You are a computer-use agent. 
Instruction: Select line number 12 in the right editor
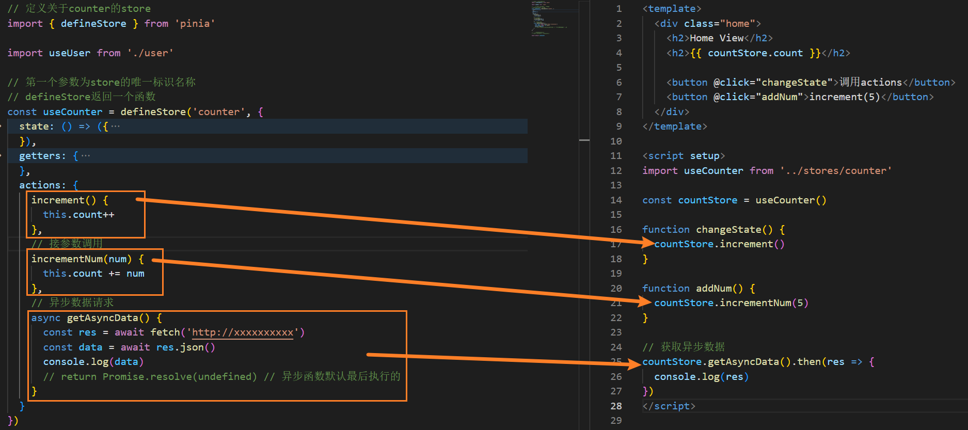616,171
